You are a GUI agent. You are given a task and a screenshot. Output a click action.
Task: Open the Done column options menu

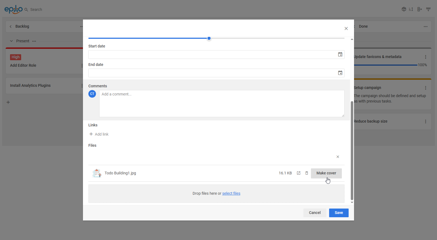[425, 27]
